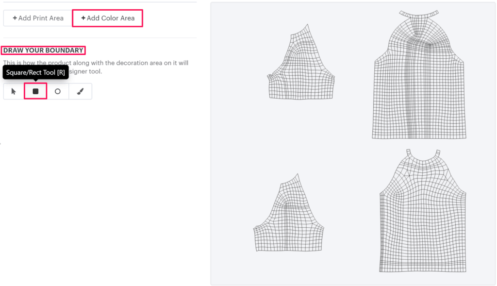The height and width of the screenshot is (286, 497).
Task: Click the neck straps atop lower-right piece
Action: (x=422, y=154)
